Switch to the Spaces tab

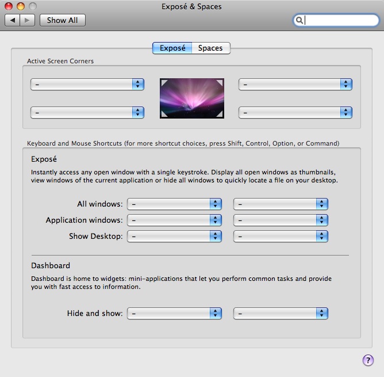[x=210, y=48]
